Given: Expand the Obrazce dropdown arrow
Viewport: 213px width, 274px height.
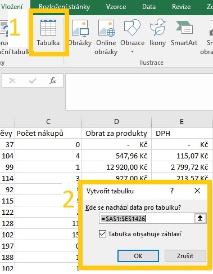Looking at the screenshot, I should click(x=132, y=52).
